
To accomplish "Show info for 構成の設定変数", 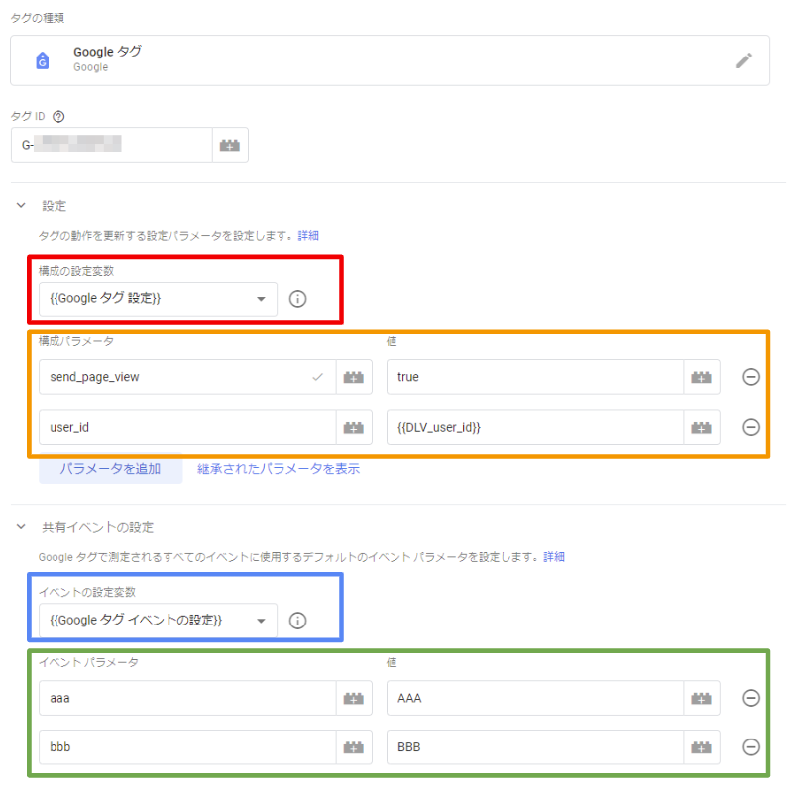I will [298, 299].
